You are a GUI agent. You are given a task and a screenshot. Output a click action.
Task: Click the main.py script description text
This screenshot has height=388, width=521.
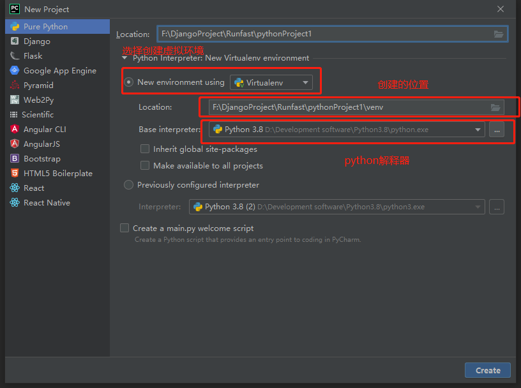[x=248, y=239]
